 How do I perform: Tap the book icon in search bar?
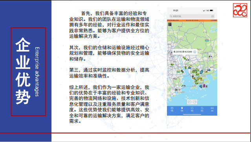[x=212, y=16]
